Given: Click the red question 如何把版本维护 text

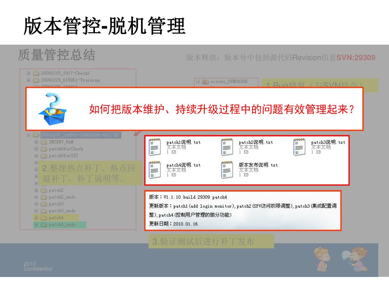Looking at the screenshot, I should pos(222,109).
